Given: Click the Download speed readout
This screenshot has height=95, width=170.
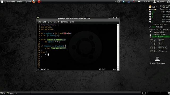Looking at the screenshot, I should point(160,35).
